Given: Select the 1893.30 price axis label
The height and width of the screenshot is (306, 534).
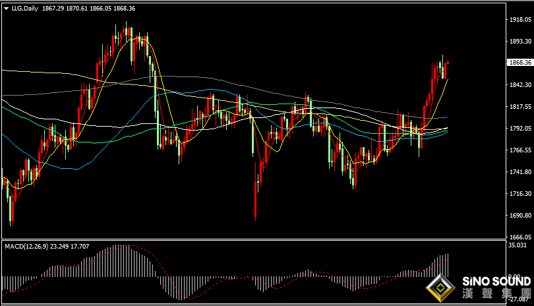Looking at the screenshot, I should click(520, 42).
